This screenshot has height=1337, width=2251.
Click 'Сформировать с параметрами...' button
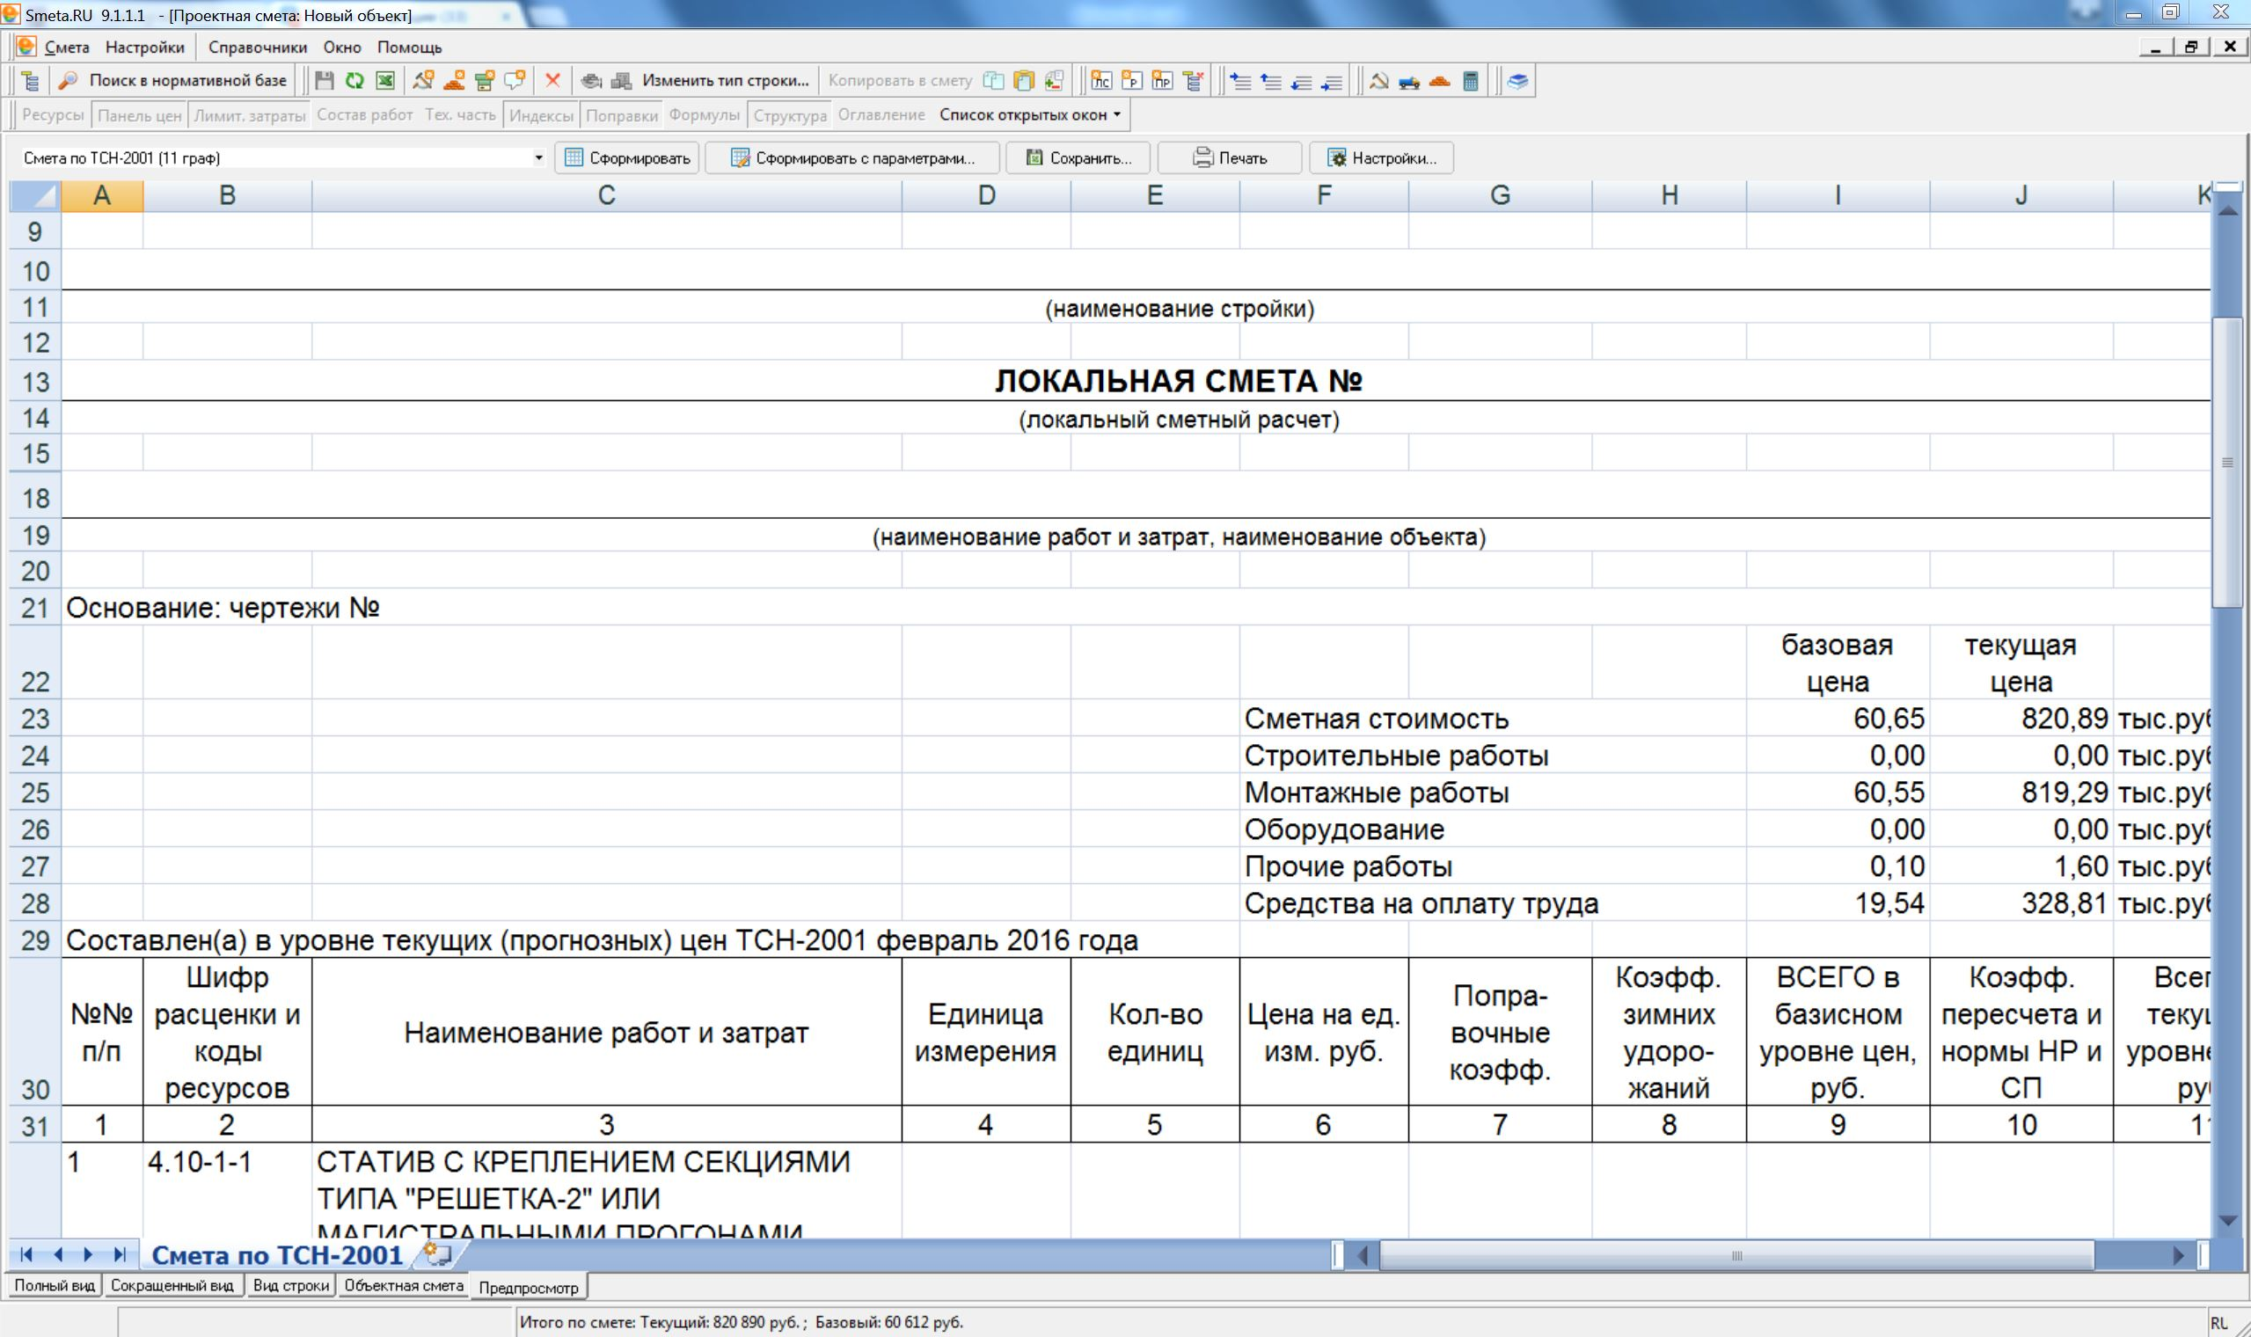click(x=852, y=158)
